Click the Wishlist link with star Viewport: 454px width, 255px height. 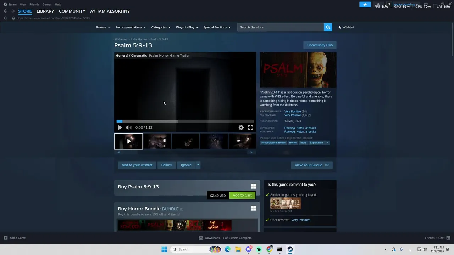(x=346, y=27)
